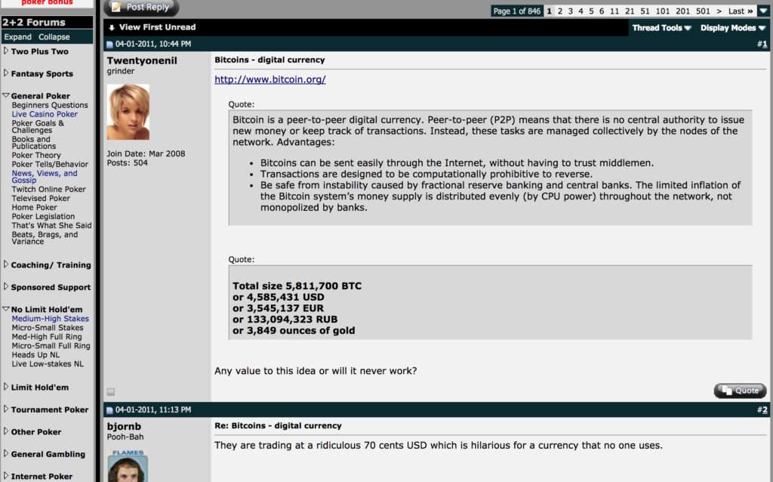Click the Post Reply button
Image resolution: width=773 pixels, height=482 pixels.
coord(141,8)
